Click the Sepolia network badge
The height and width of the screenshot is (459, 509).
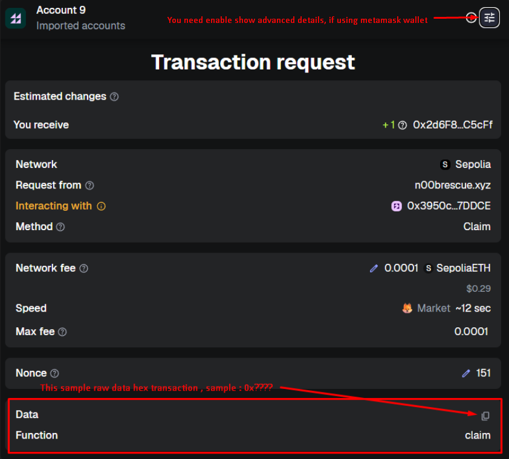click(x=445, y=164)
